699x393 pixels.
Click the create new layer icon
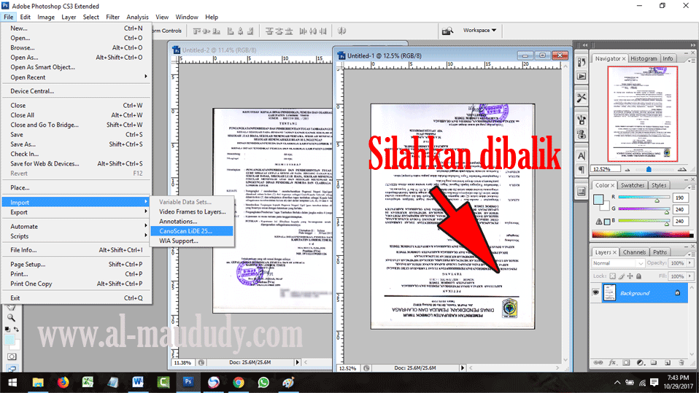(x=668, y=362)
